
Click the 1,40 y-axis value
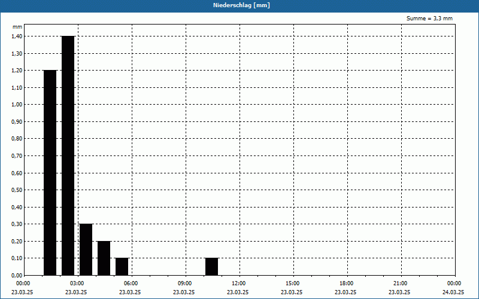(x=17, y=36)
